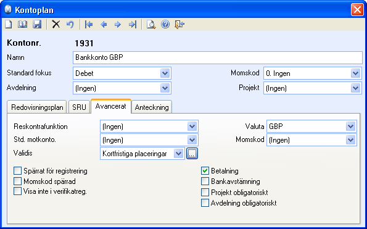Image resolution: width=367 pixels, height=229 pixels.
Task: Open print preview magnifier icon
Action: [x=151, y=24]
